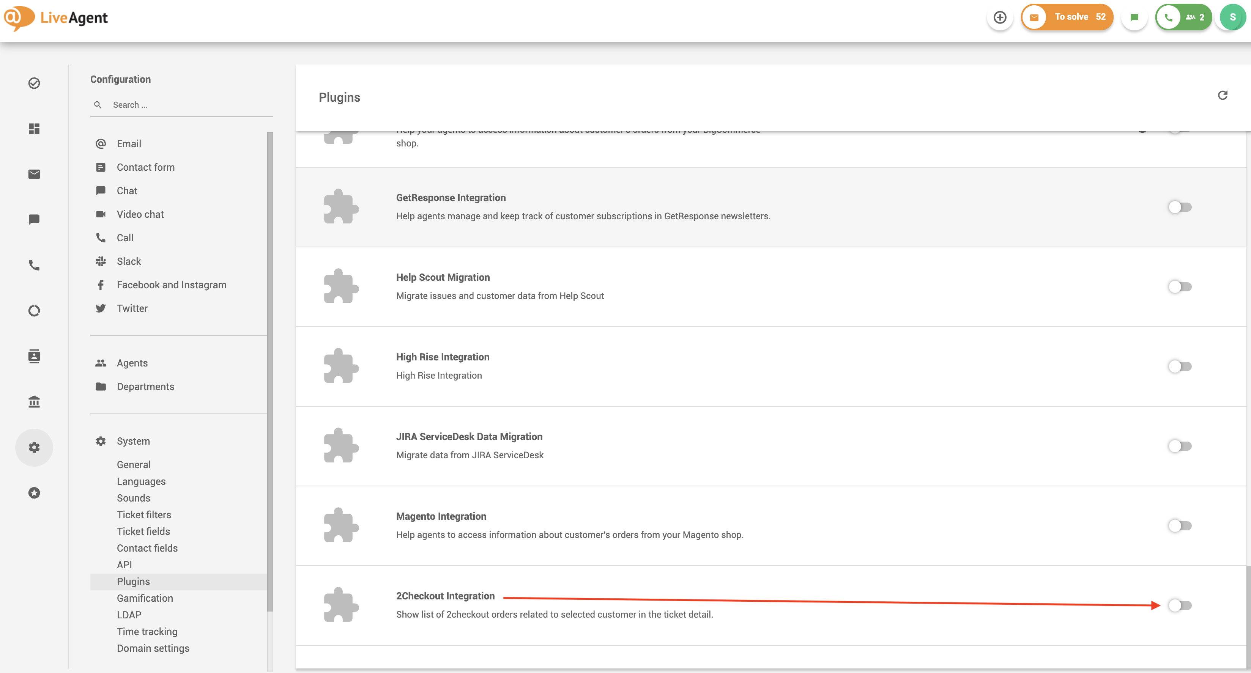The image size is (1251, 673).
Task: Open the dashboard grid sidebar icon
Action: point(34,129)
